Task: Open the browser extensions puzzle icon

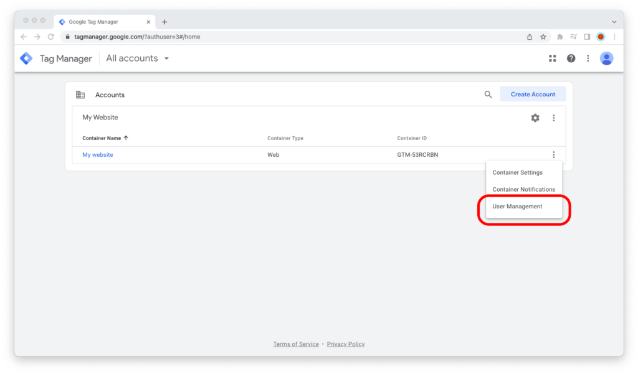Action: (560, 37)
